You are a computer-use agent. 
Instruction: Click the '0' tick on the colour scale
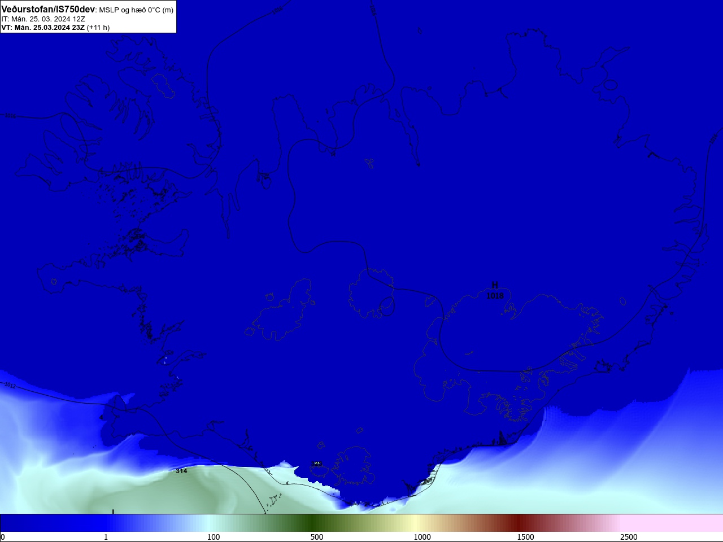pos(3,537)
